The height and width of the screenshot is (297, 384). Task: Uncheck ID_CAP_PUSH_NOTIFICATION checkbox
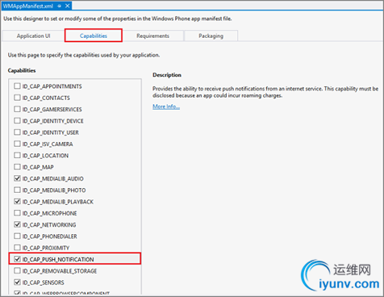coord(17,259)
